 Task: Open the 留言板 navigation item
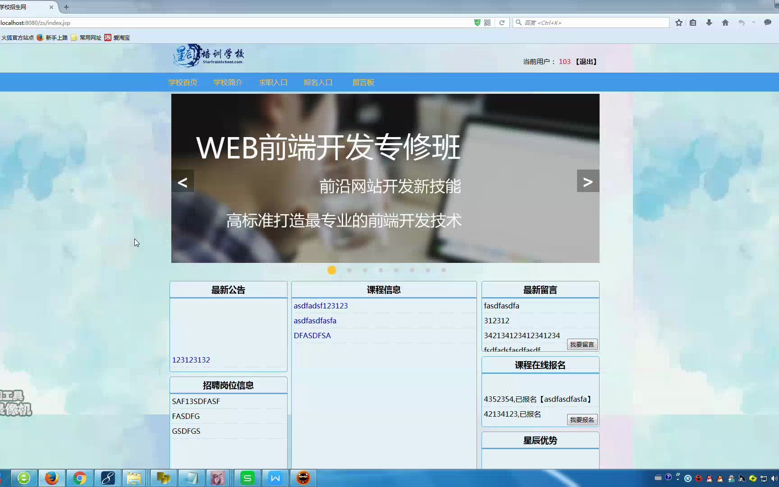(x=363, y=82)
